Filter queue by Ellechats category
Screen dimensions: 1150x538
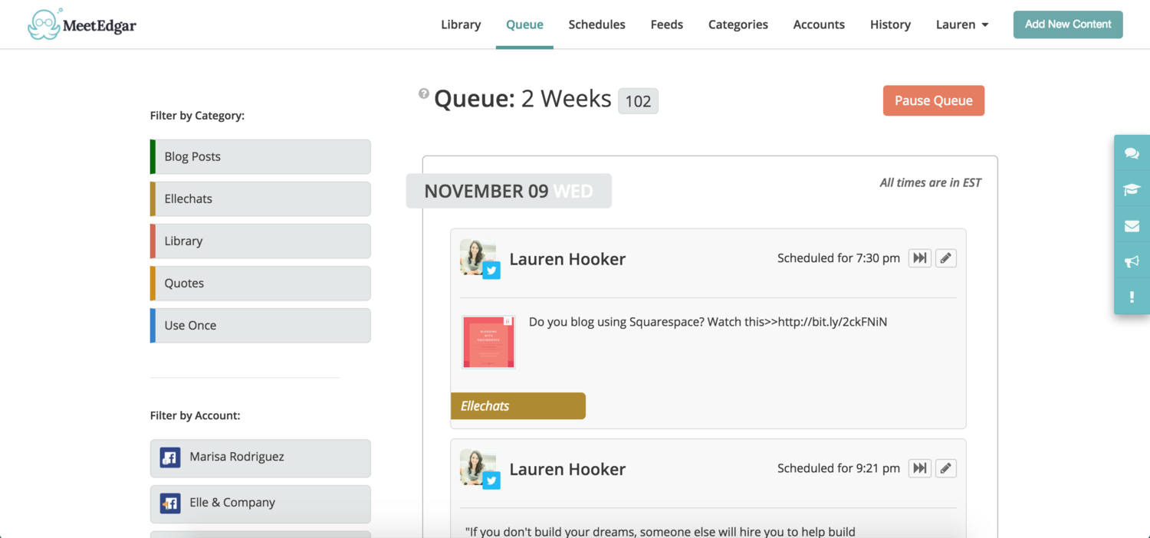(261, 198)
